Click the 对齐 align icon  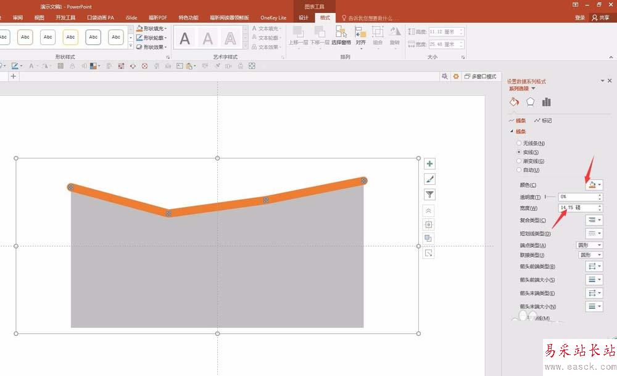tap(360, 35)
